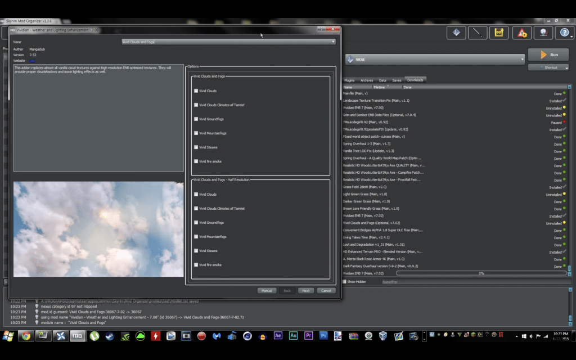
Task: Switch to the Plugins tab
Action: click(x=349, y=80)
